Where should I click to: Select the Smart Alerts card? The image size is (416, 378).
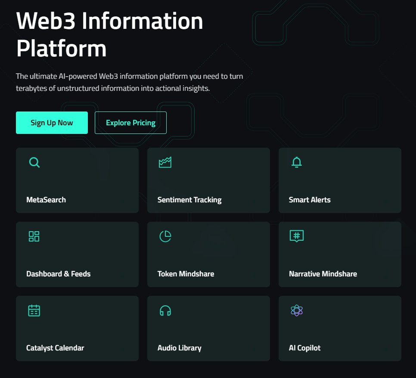tap(340, 180)
